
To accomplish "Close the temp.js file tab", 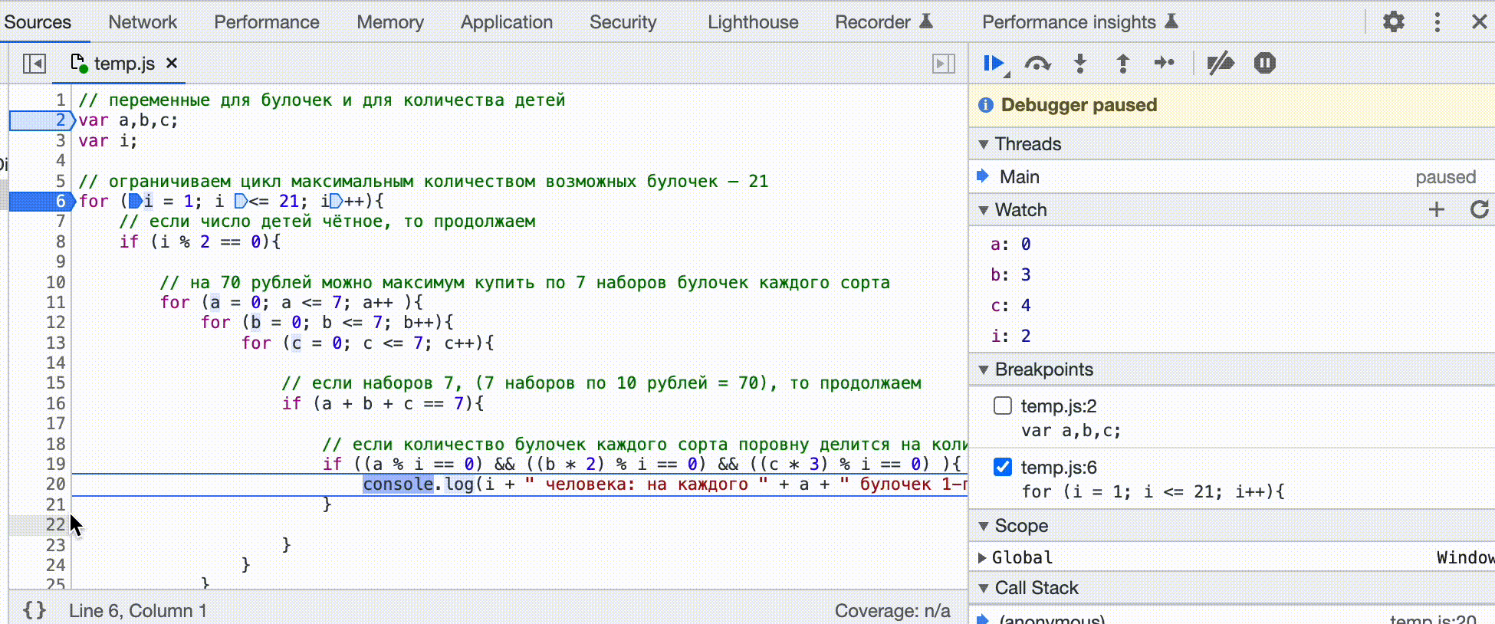I will pos(172,63).
